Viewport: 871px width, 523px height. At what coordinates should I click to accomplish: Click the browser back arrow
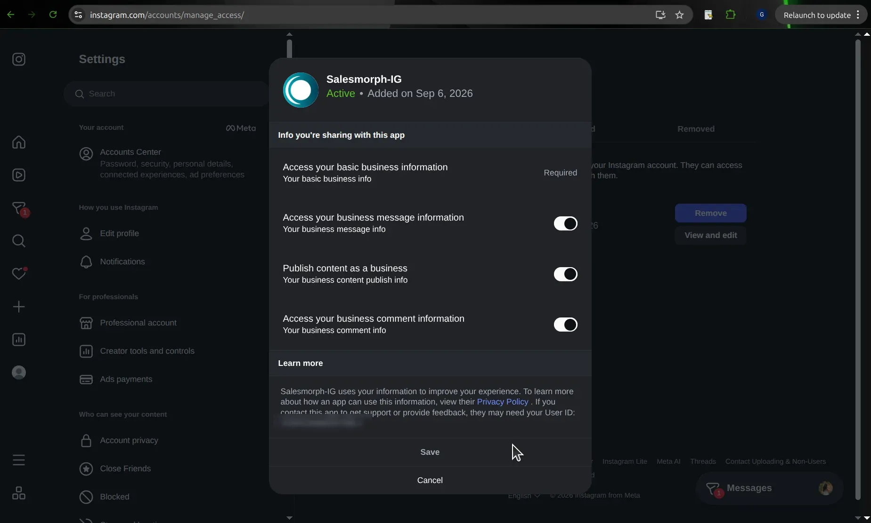[x=10, y=15]
